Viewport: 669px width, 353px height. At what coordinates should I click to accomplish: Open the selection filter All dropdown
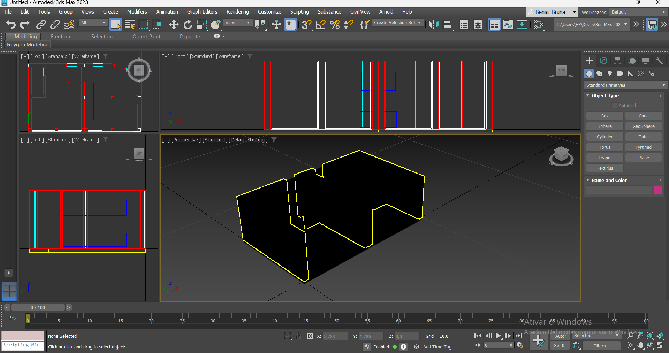click(x=93, y=23)
